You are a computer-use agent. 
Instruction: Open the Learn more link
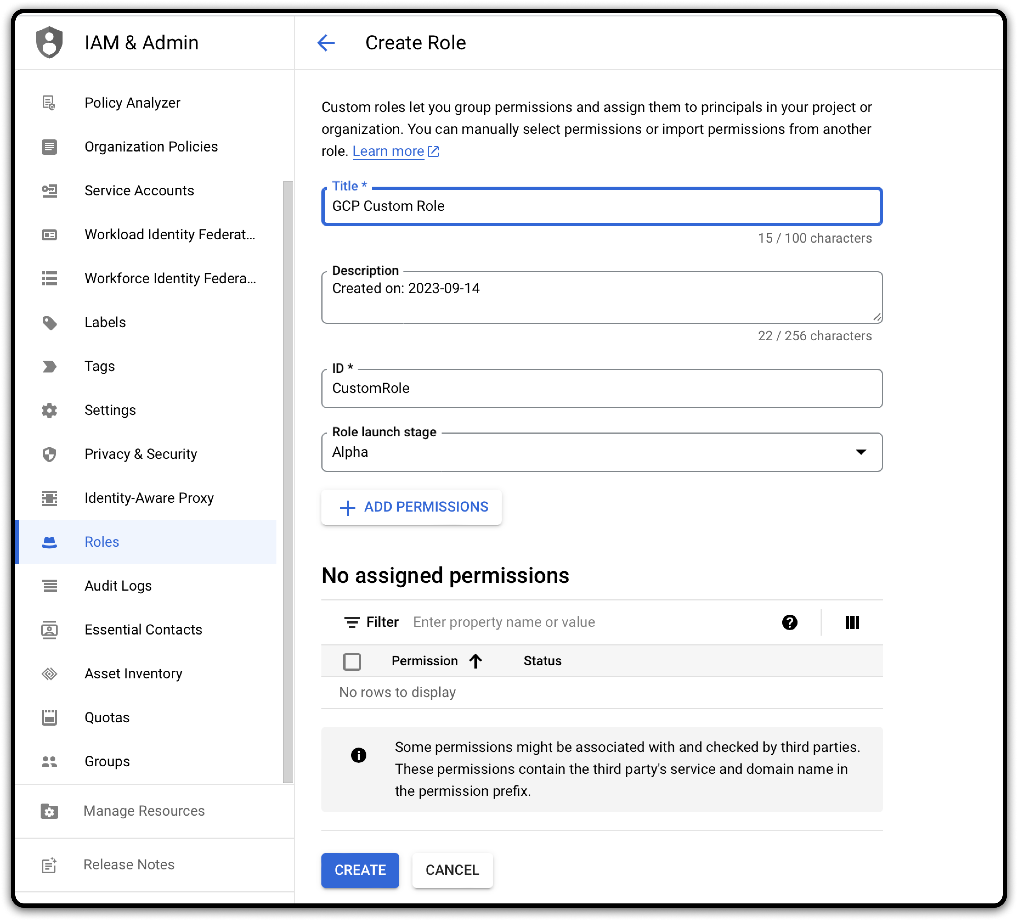pyautogui.click(x=388, y=151)
